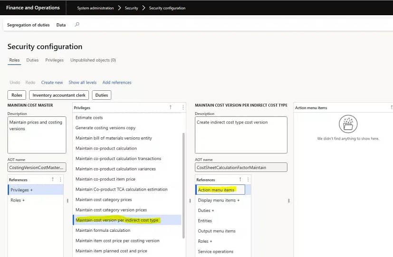393x257 pixels.
Task: Select Maintain co-product calculation privilege
Action: 127,148
